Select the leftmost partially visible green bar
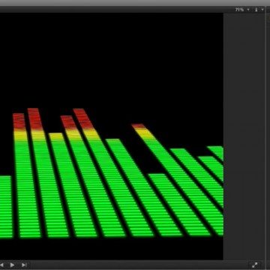This screenshot has width=270, height=270. point(6,206)
